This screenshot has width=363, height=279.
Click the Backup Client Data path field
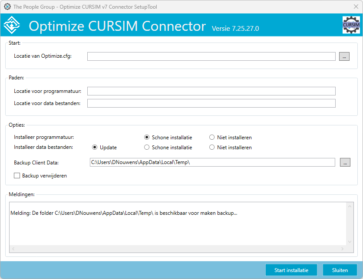[212, 162]
